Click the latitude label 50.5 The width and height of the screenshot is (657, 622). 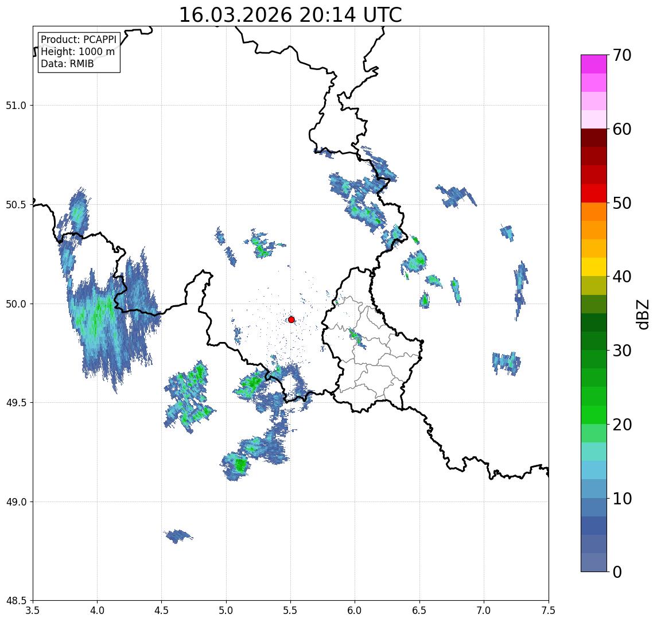(x=16, y=205)
